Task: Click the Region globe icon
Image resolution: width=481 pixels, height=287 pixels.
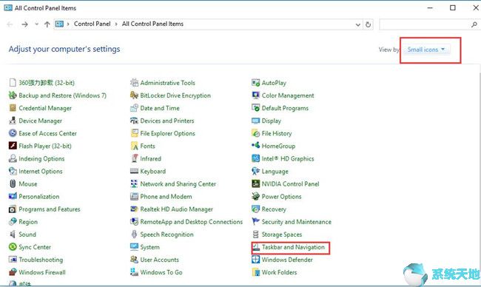Action: (x=13, y=222)
